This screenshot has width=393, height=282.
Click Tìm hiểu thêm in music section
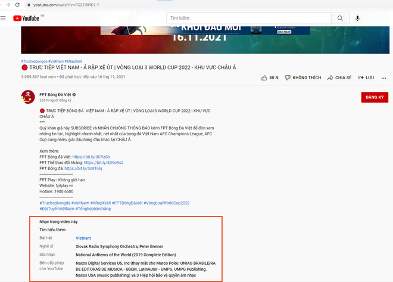click(x=52, y=229)
